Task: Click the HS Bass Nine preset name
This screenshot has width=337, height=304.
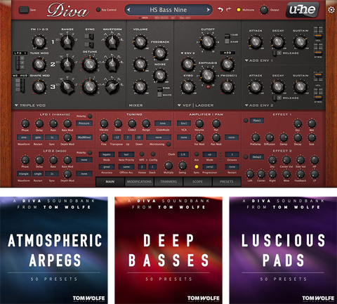Action: click(x=168, y=10)
